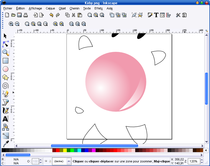Go to the previous zoom level
The image size is (210, 166).
(x=55, y=24)
